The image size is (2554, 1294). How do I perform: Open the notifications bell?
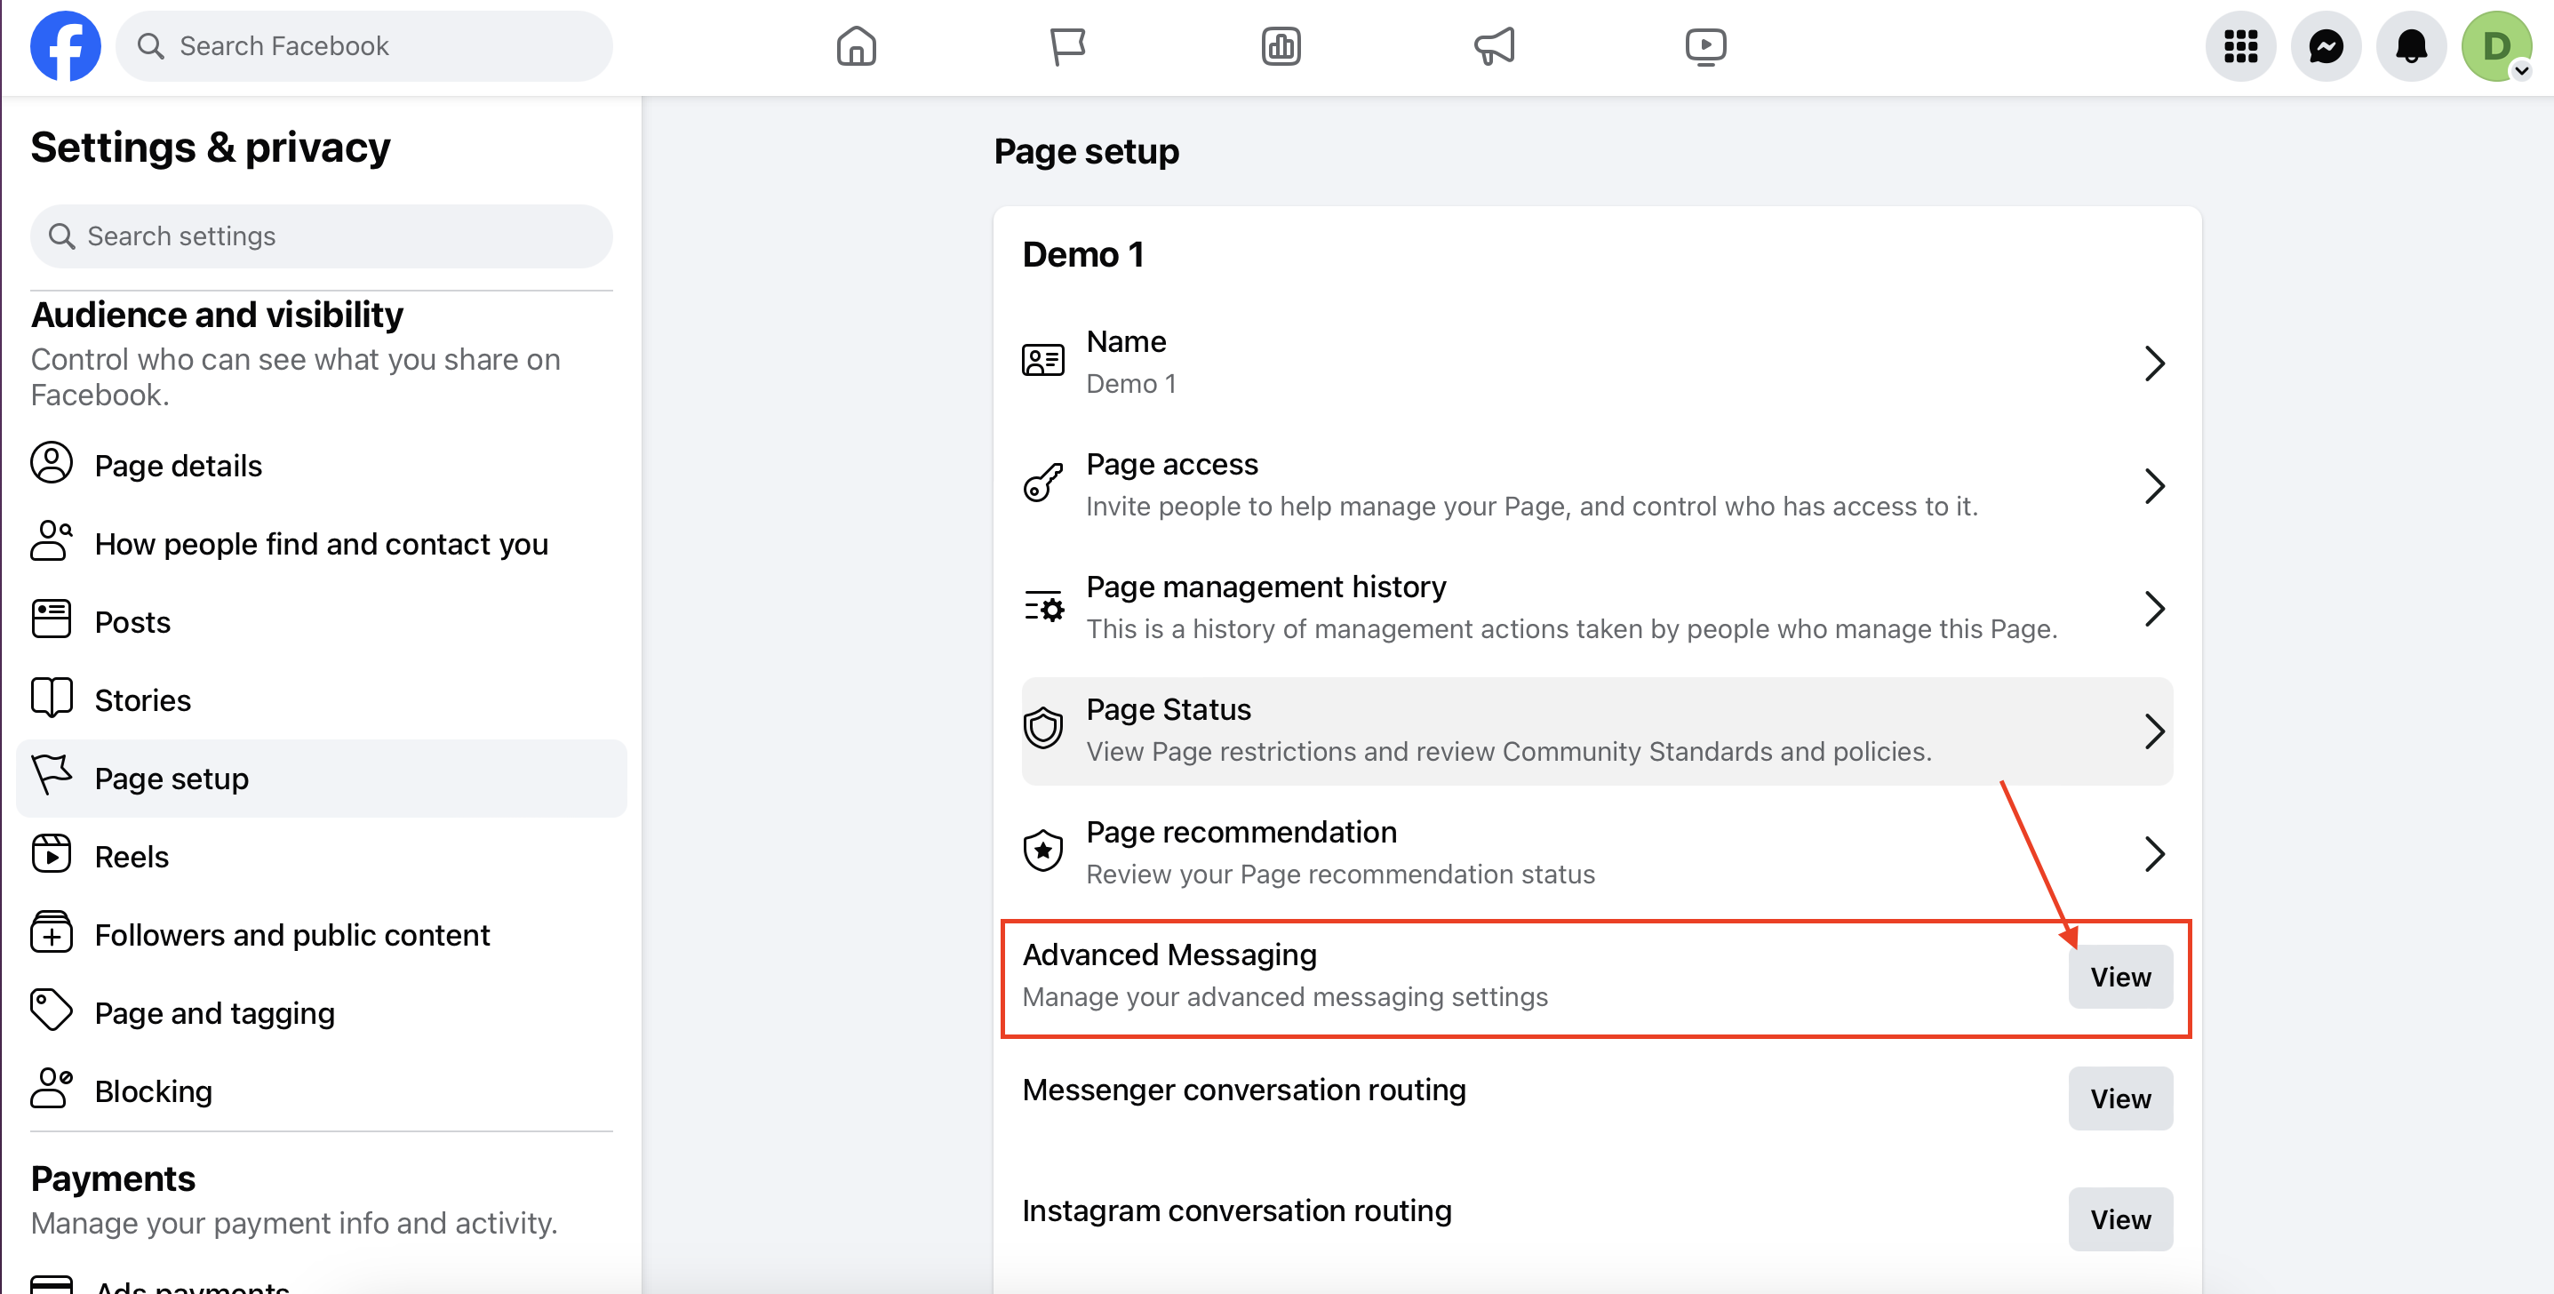click(x=2411, y=46)
